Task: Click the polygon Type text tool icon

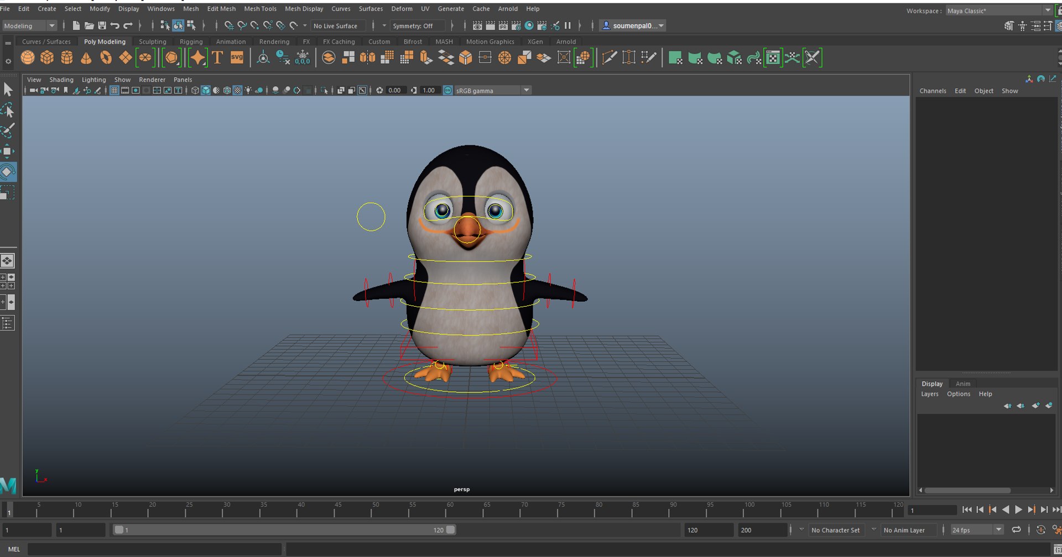Action: coord(217,57)
